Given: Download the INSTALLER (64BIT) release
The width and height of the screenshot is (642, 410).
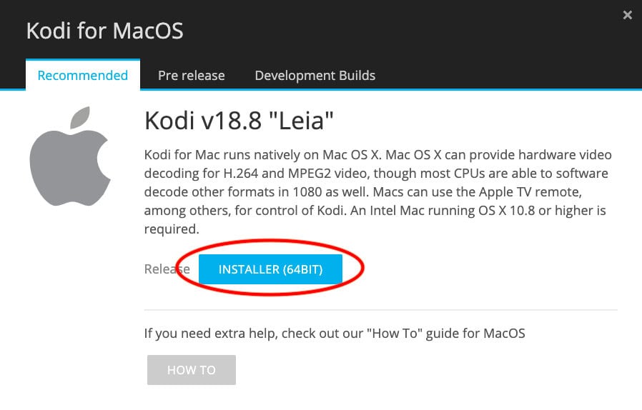Looking at the screenshot, I should pos(270,269).
